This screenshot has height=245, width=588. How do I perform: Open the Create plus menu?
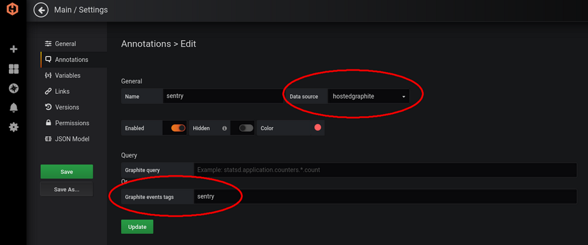pos(14,49)
